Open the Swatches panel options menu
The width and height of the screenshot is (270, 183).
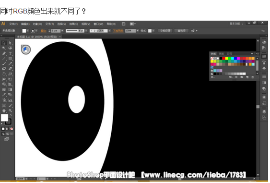(257, 54)
